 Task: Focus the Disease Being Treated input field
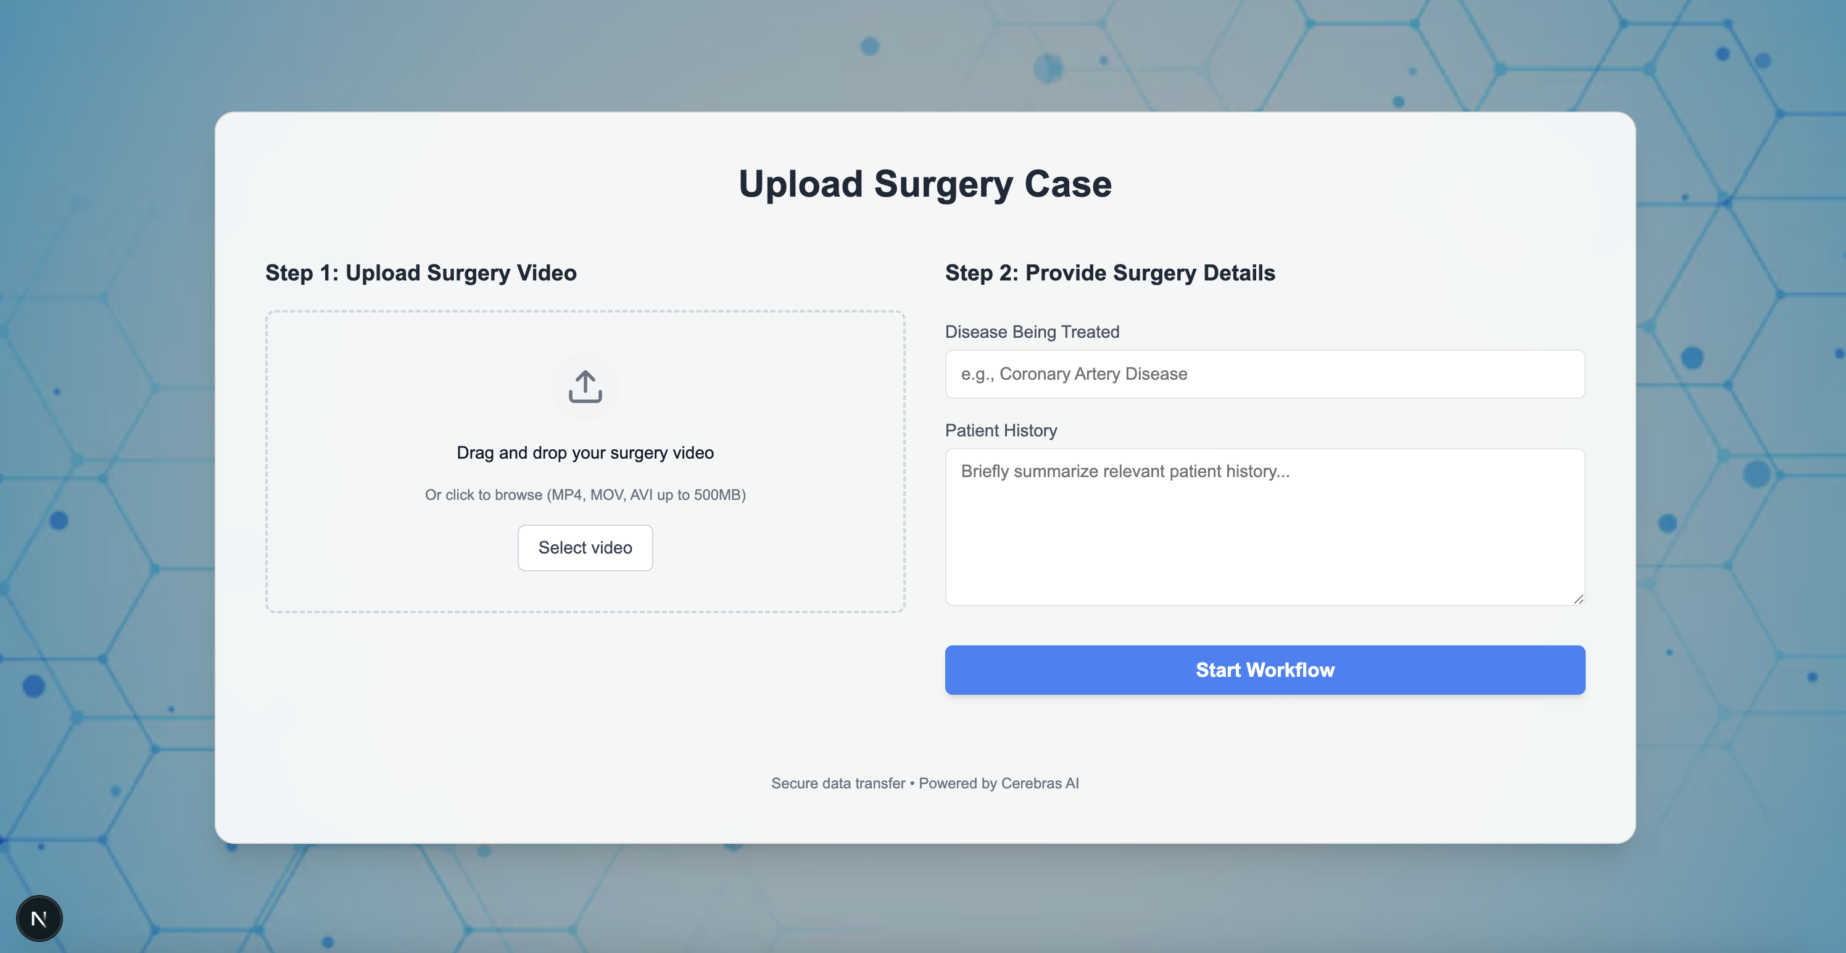(1265, 374)
